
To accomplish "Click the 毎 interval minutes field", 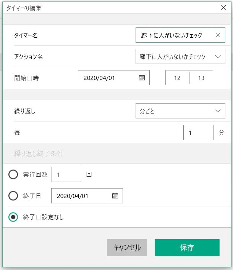I will click(199, 133).
